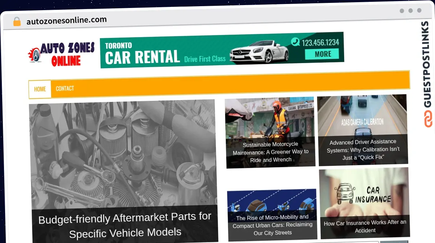Click the Toronto Car Rental banner headline
The image size is (435, 243).
pyautogui.click(x=142, y=54)
